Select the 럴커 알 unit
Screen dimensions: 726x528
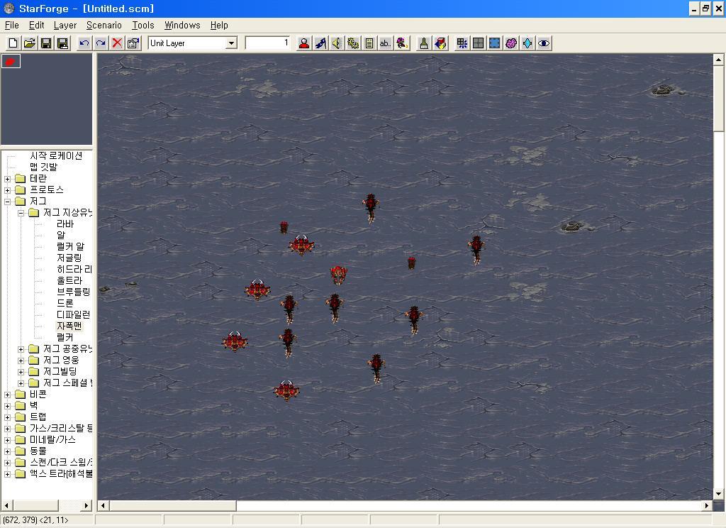tap(70, 247)
